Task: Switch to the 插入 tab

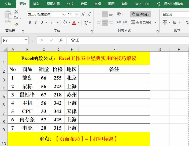Action: click(36, 4)
